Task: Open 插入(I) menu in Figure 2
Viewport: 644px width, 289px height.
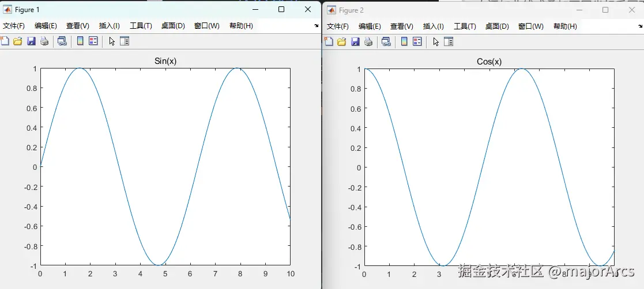Action: coord(434,26)
